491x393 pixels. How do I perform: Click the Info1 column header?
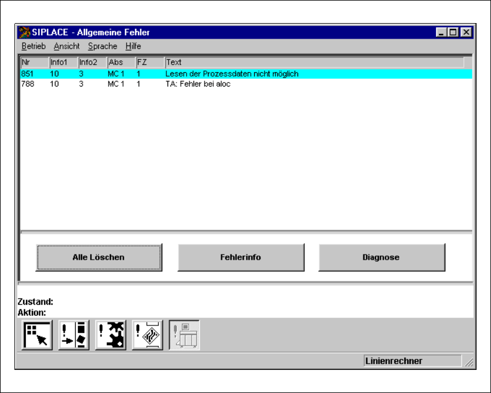click(x=64, y=62)
